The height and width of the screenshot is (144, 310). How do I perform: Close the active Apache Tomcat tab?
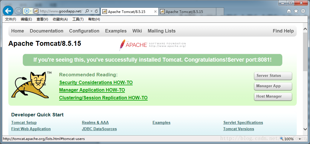pos(155,12)
